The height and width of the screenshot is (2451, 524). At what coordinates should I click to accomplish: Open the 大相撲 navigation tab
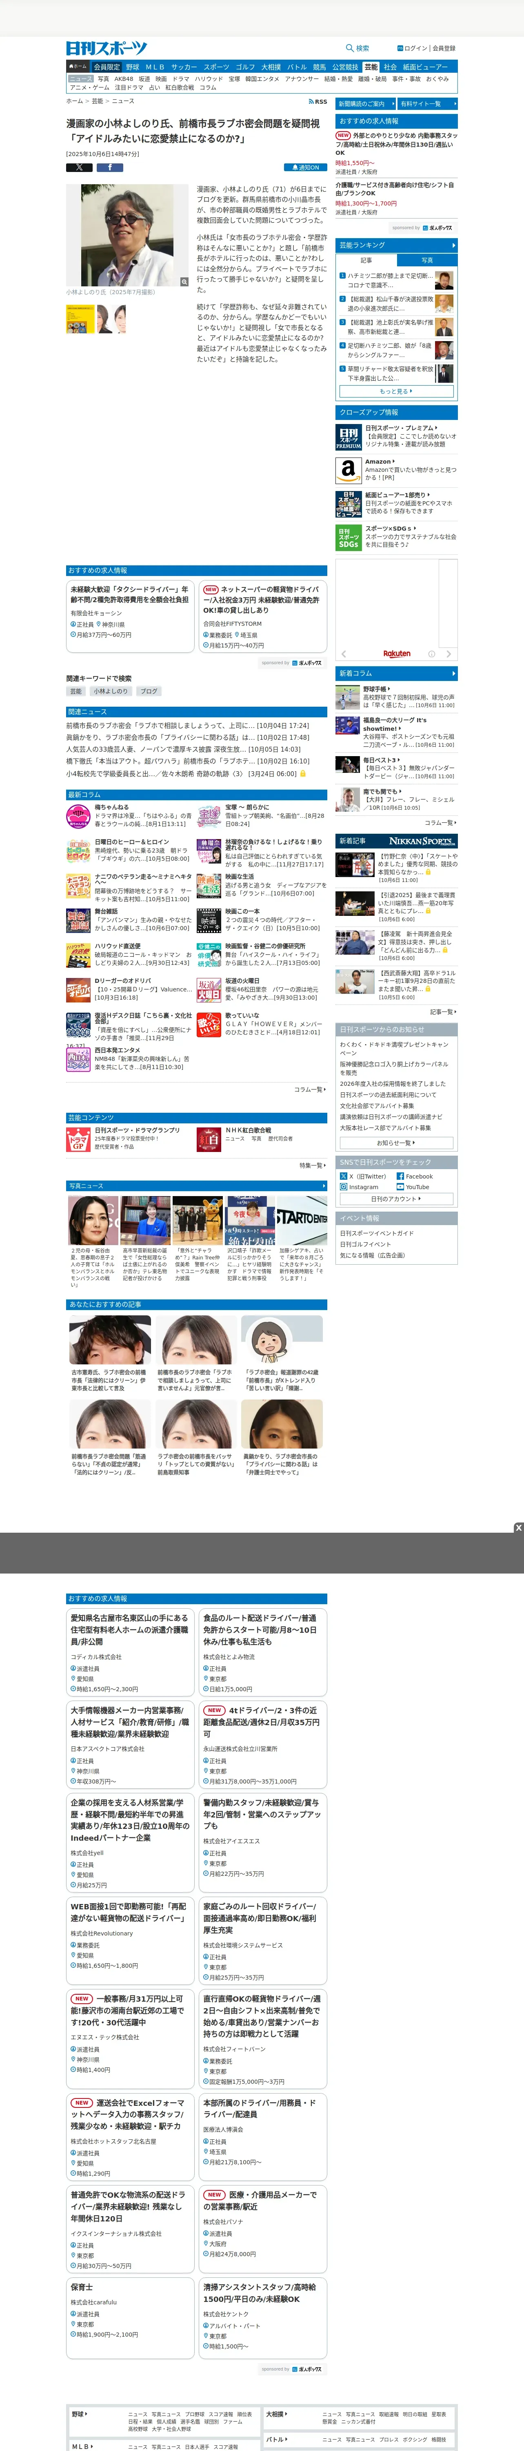click(271, 67)
